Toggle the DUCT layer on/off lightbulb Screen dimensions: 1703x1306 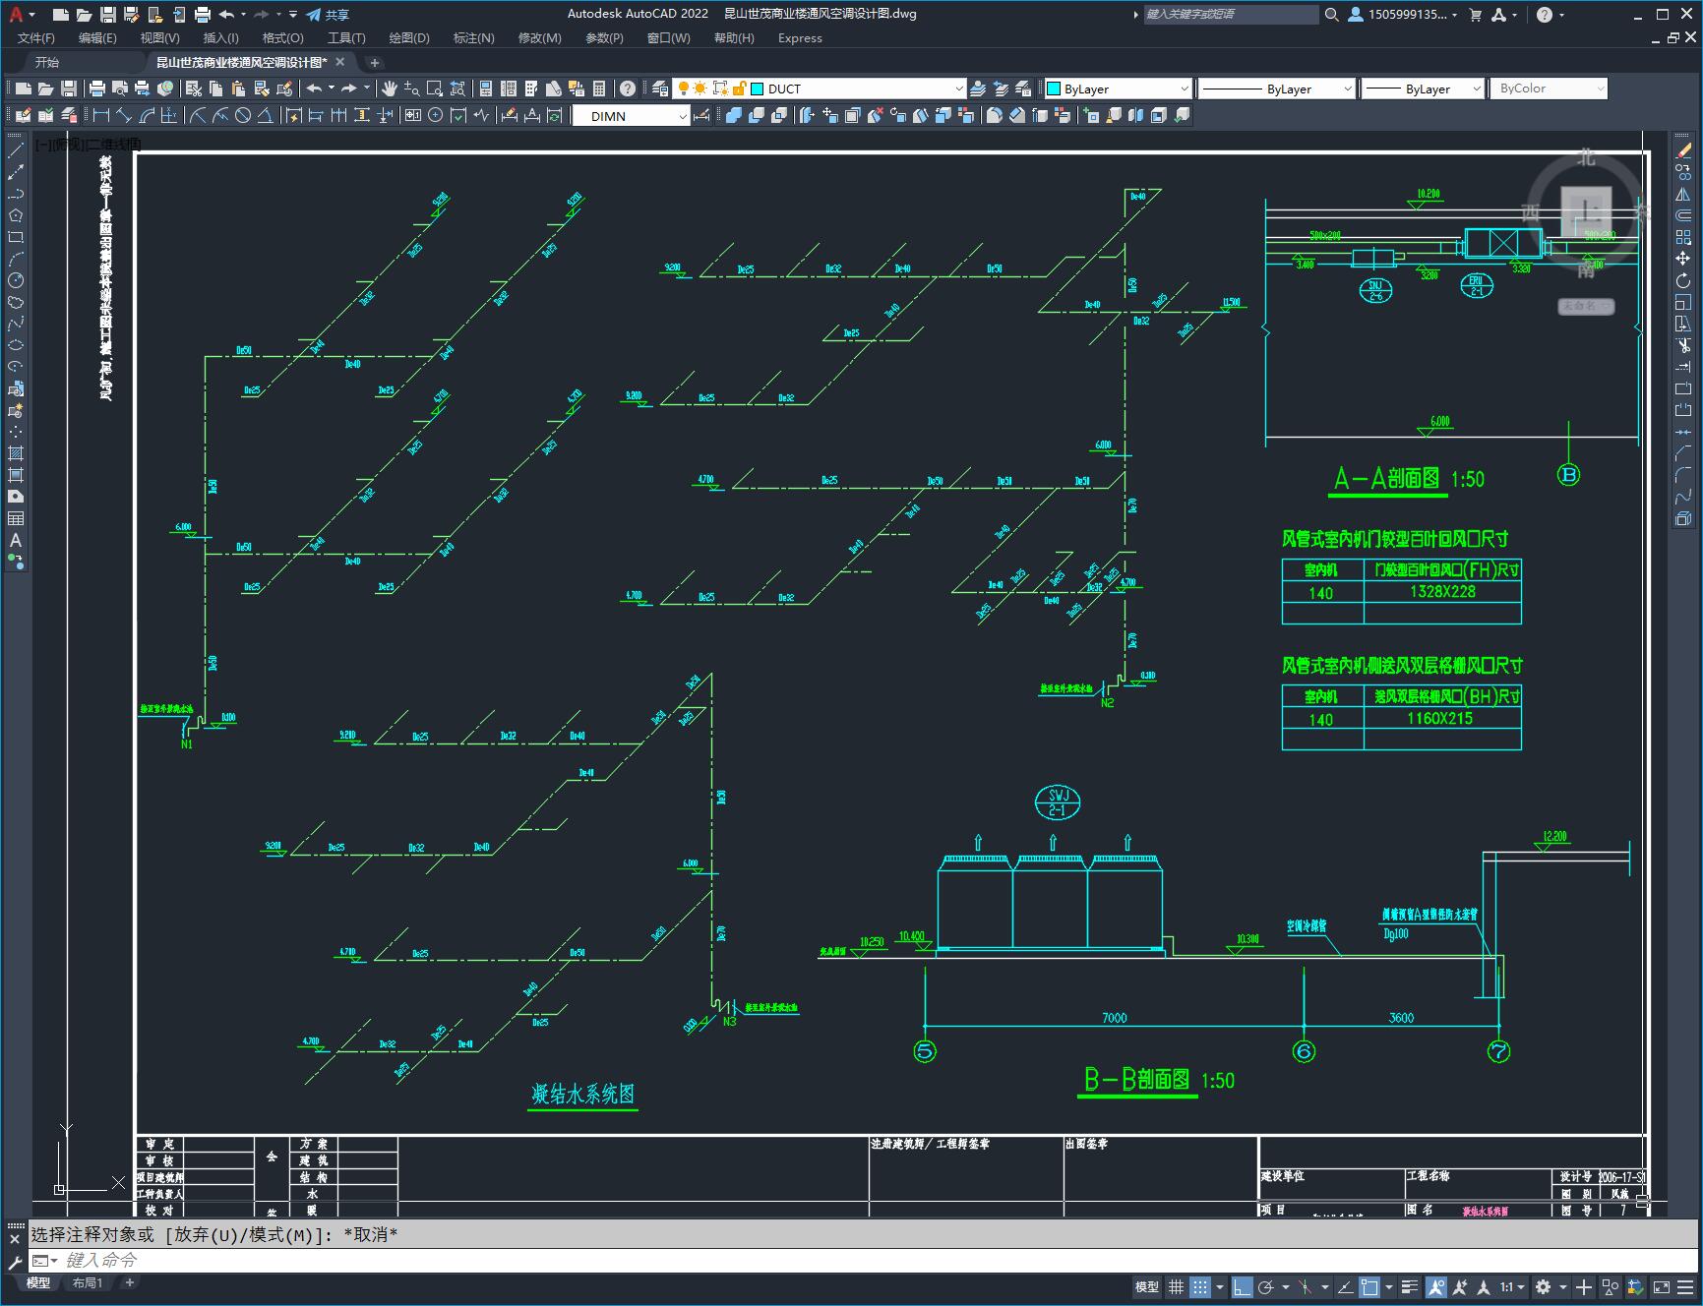click(x=682, y=89)
